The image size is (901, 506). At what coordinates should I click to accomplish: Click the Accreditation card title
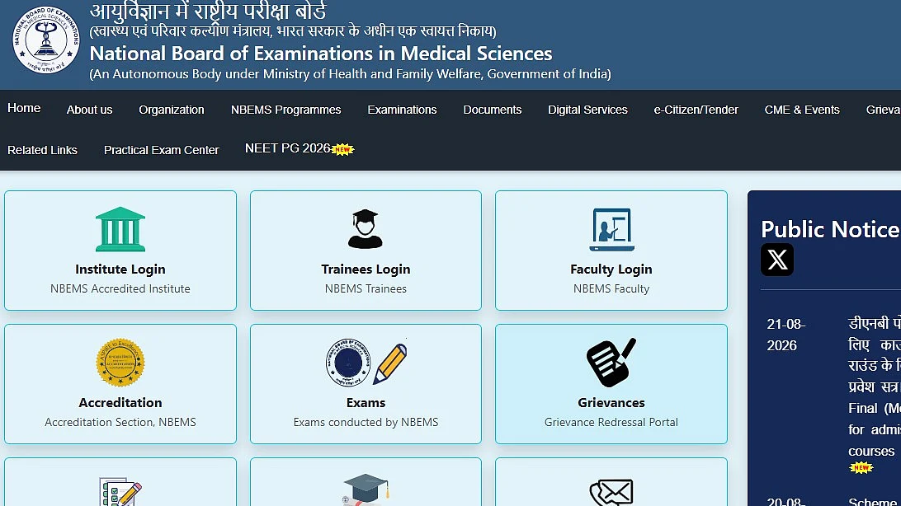pos(120,403)
